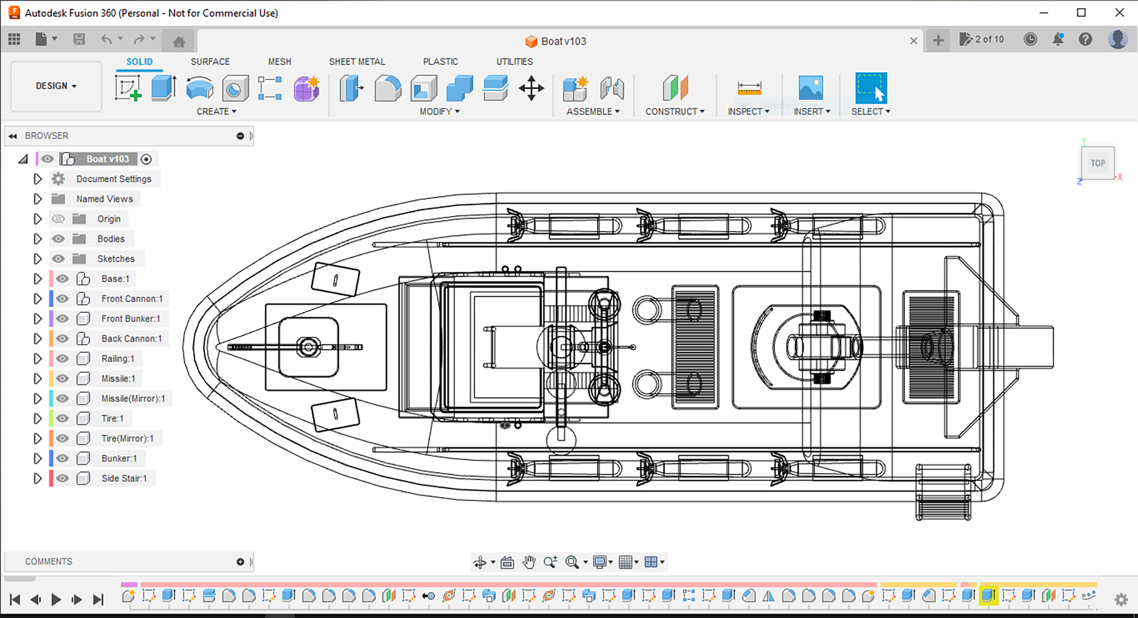Activate the Boat v103 root component radio
Screen dimensions: 1138x618
tap(146, 159)
